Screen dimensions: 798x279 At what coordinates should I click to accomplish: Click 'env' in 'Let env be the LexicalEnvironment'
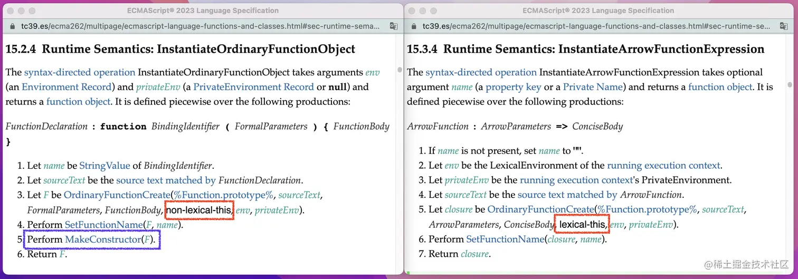point(452,166)
